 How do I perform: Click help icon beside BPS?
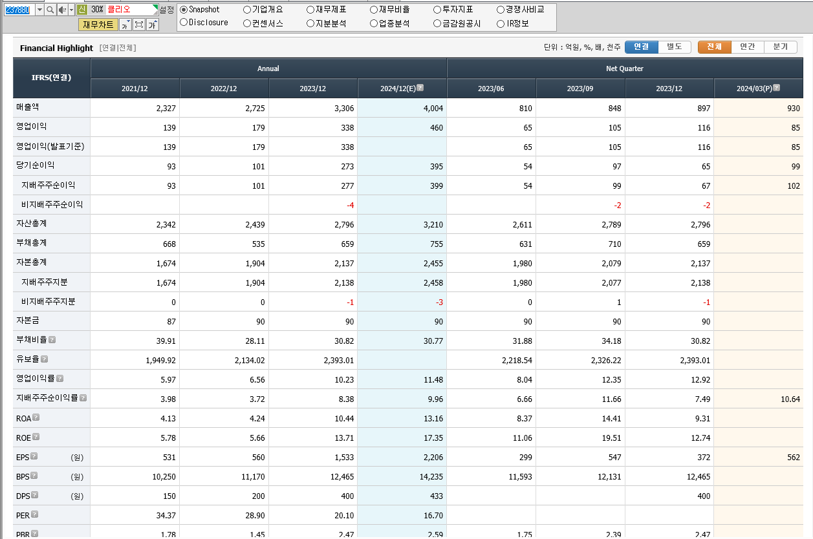pos(34,476)
